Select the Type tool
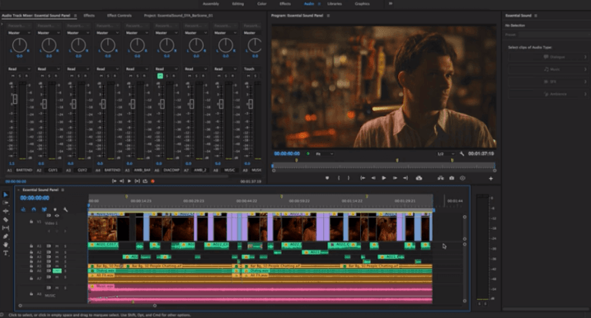591x318 pixels. click(5, 253)
